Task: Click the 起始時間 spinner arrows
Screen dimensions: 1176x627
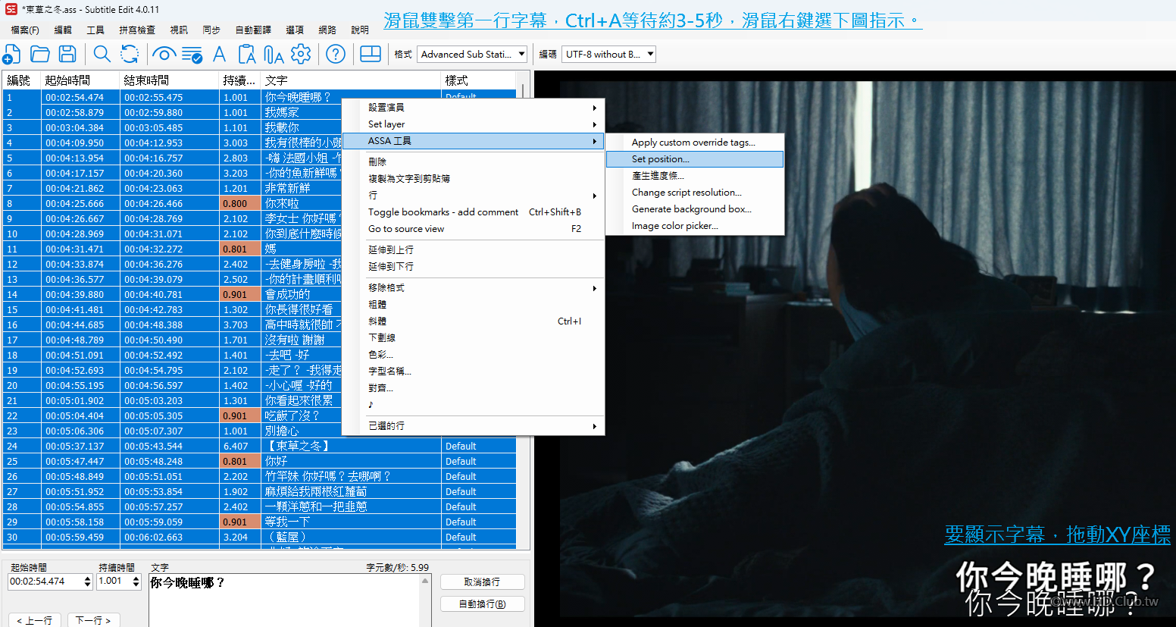Action: [88, 582]
